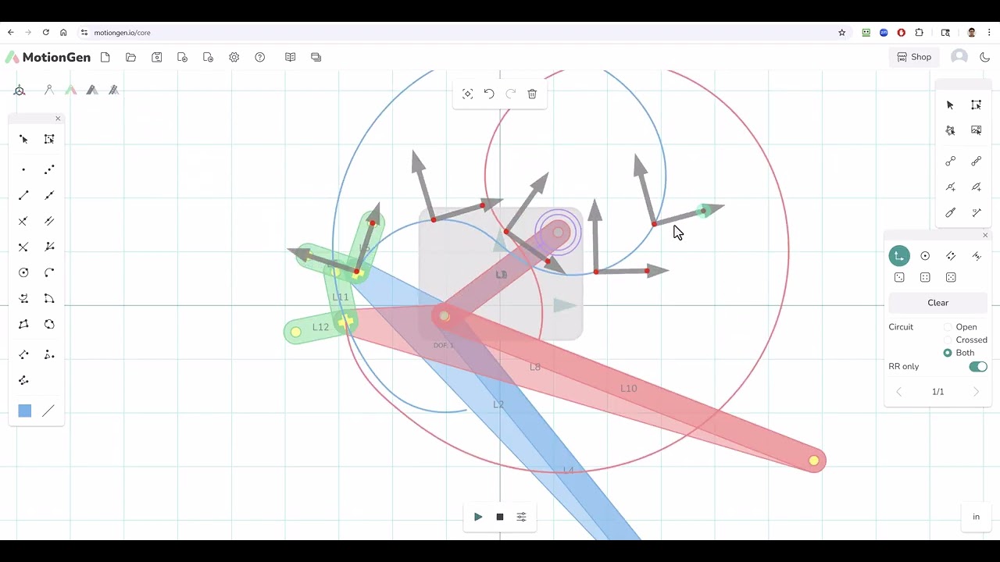Select the quadrilateral polygon tool

pyautogui.click(x=23, y=324)
